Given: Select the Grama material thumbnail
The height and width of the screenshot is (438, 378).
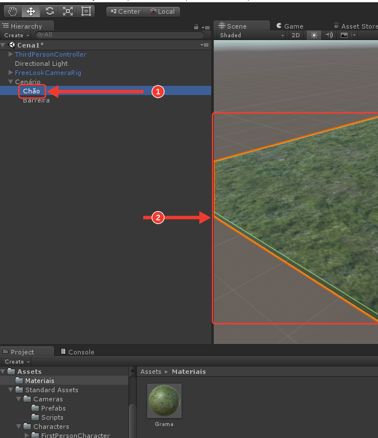Looking at the screenshot, I should (164, 401).
